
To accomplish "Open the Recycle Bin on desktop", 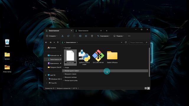I will point(7,43).
